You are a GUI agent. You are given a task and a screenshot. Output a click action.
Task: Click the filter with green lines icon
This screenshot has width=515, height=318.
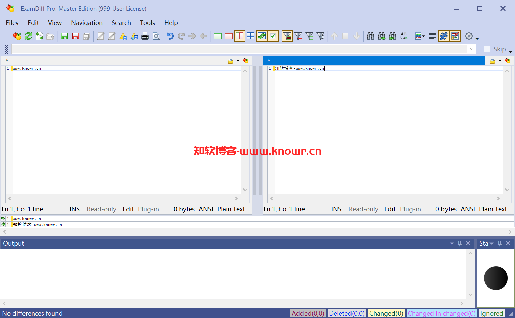(x=309, y=36)
